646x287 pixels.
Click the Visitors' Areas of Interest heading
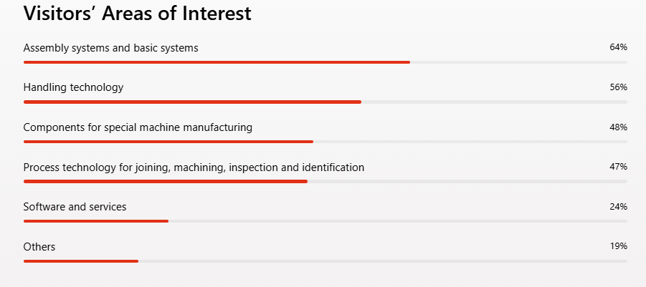[x=137, y=13]
